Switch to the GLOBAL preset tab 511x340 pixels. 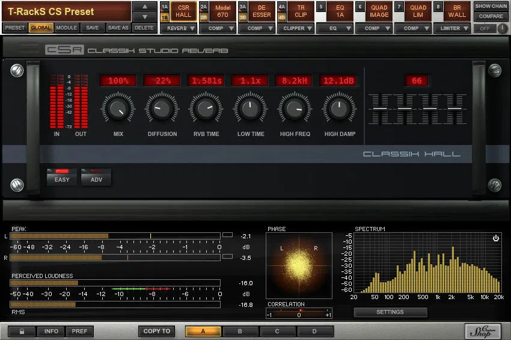(x=41, y=28)
